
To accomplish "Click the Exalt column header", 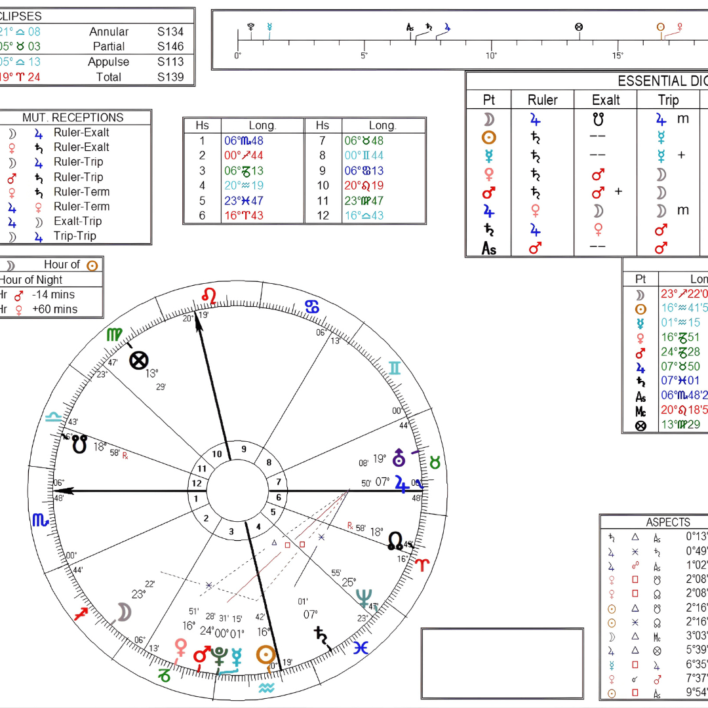I will (x=606, y=100).
